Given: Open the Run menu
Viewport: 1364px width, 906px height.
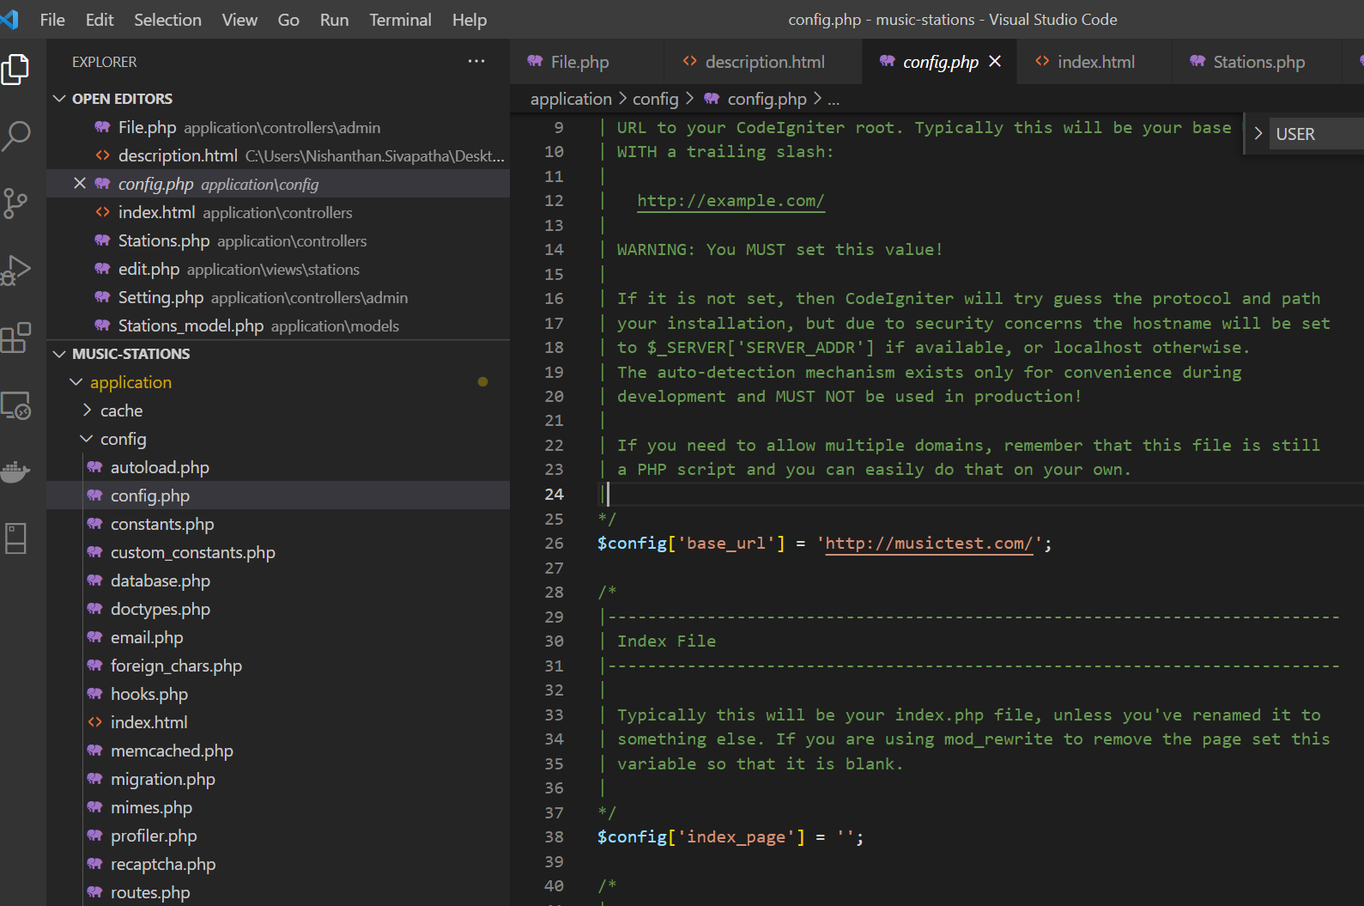Looking at the screenshot, I should (334, 19).
